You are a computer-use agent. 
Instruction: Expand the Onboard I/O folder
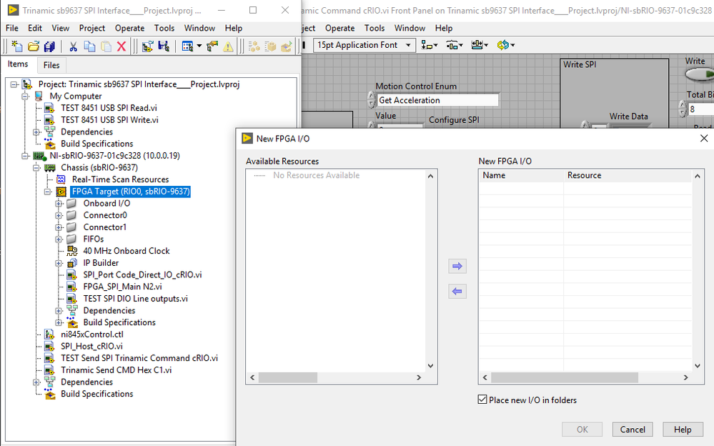pyautogui.click(x=59, y=204)
